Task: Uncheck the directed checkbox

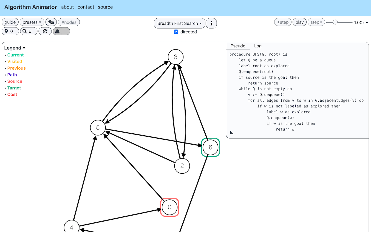Action: [176, 32]
